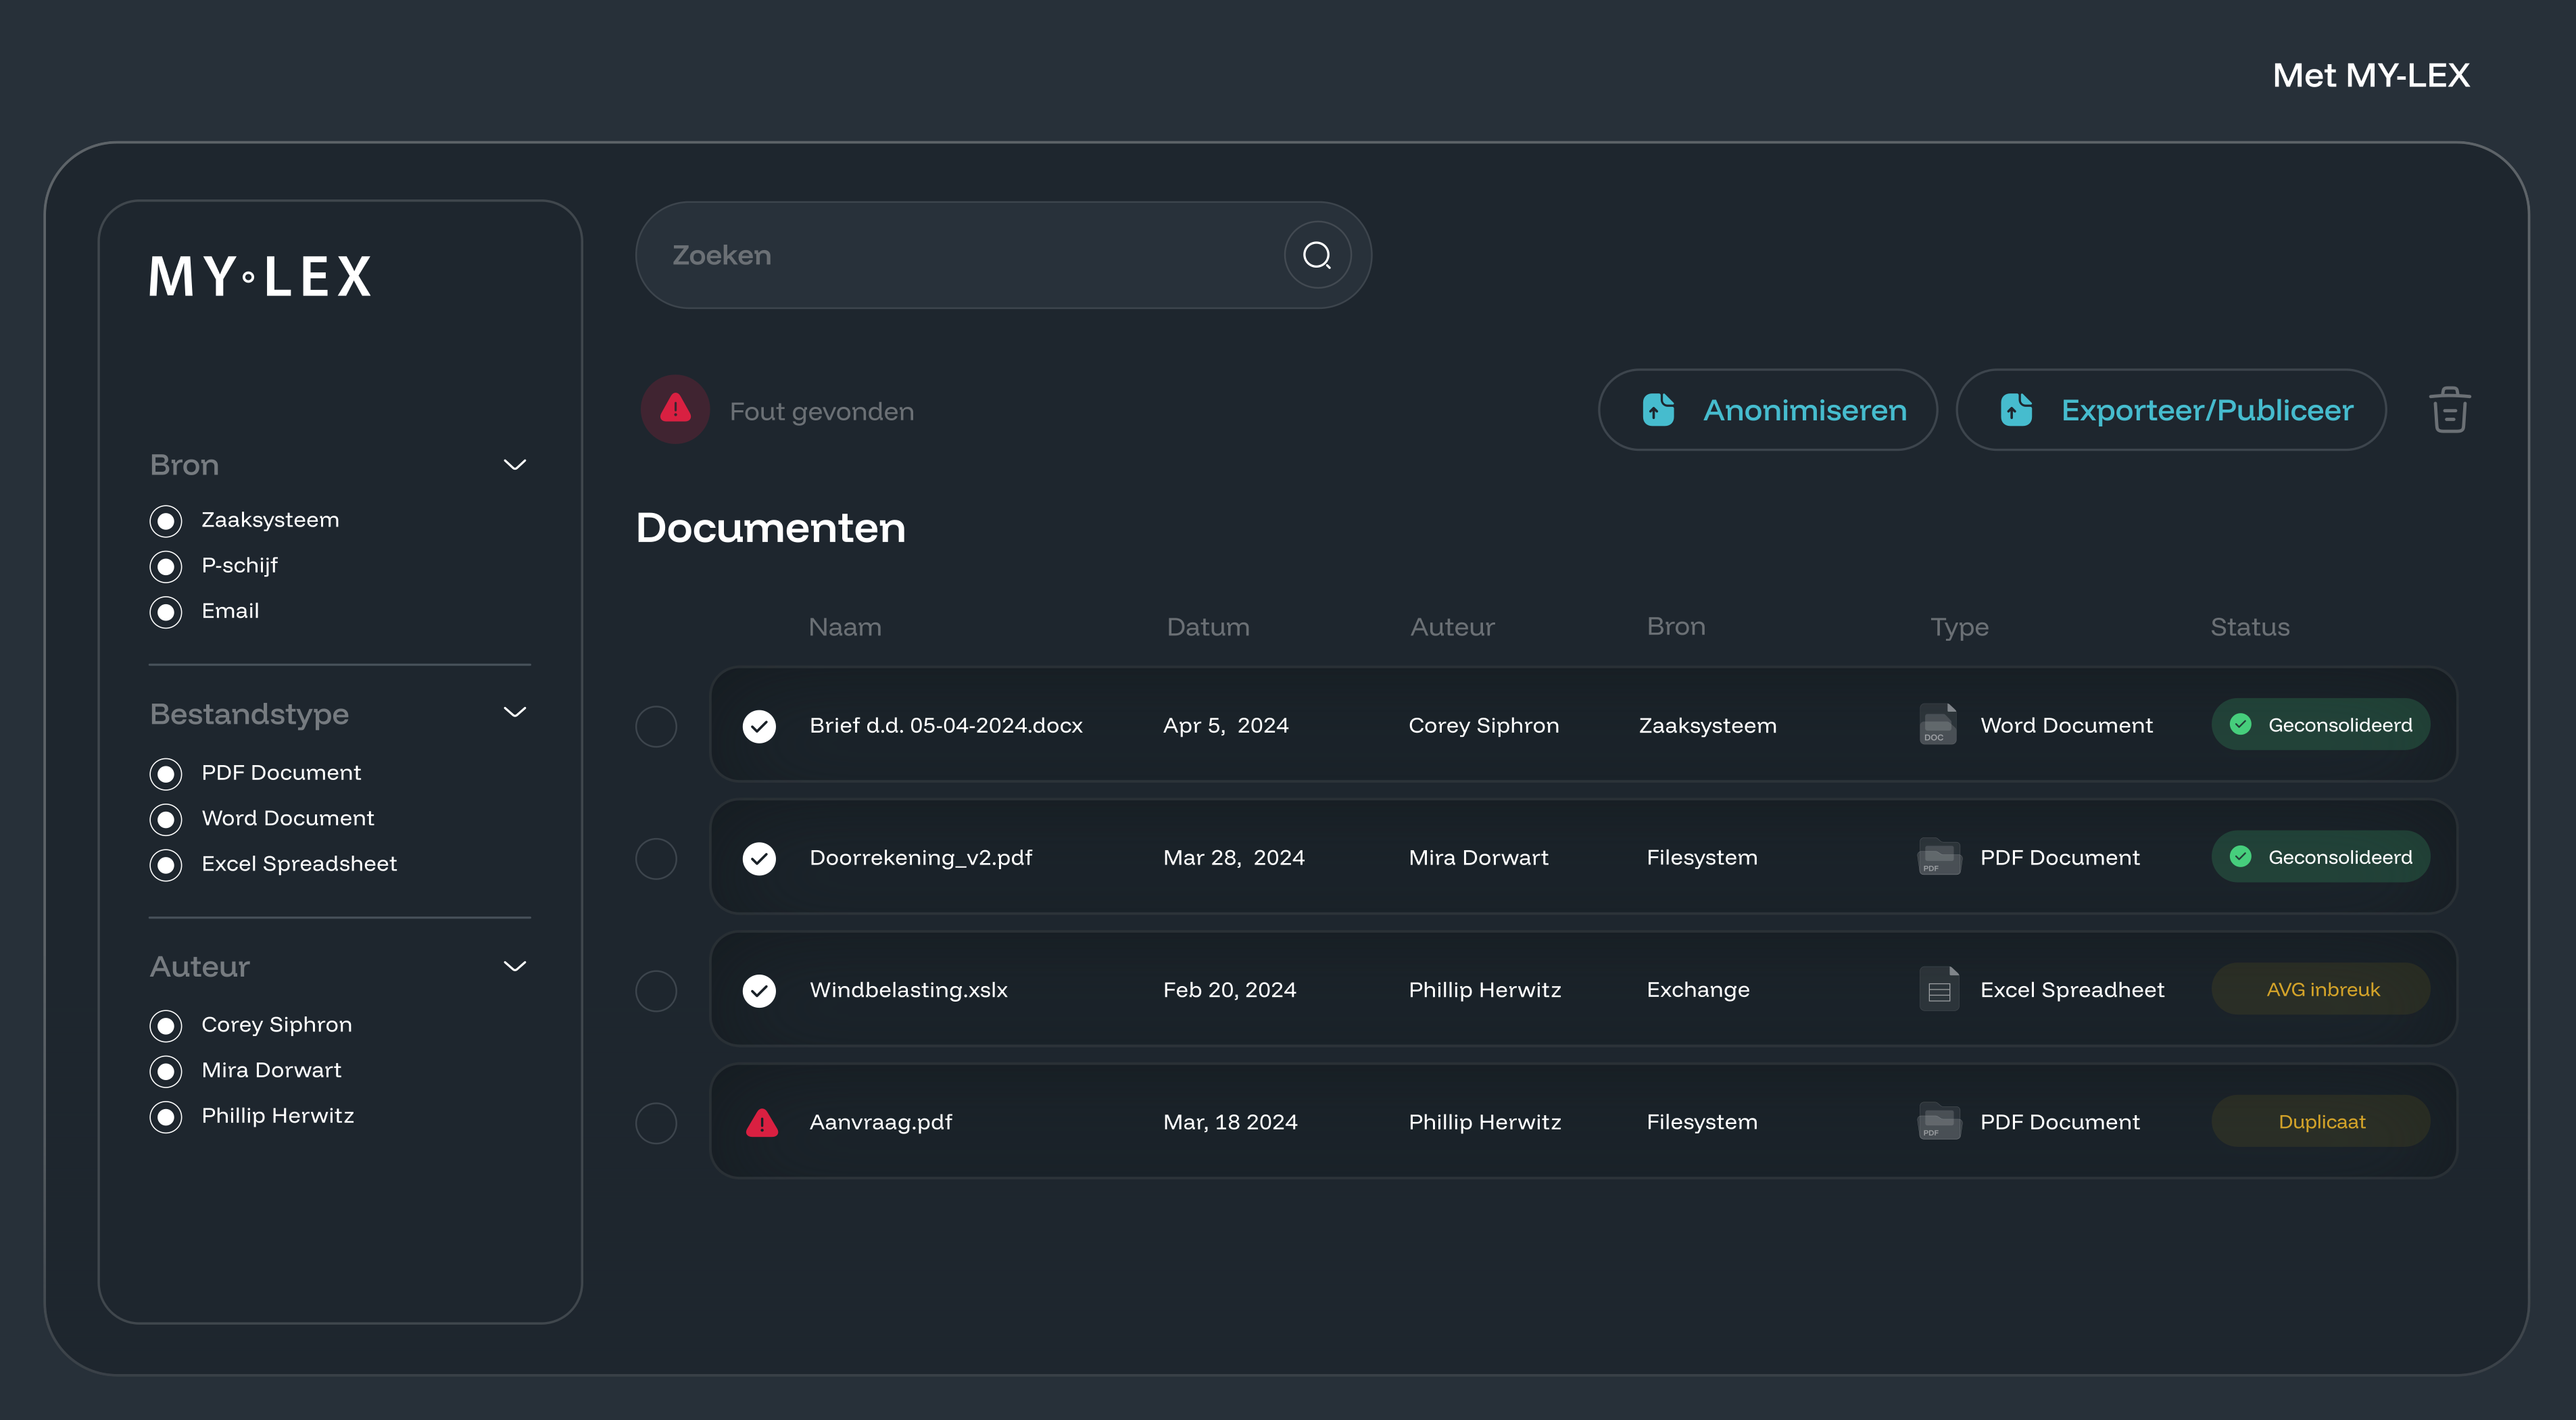Click the trash bin delete icon

click(2449, 410)
